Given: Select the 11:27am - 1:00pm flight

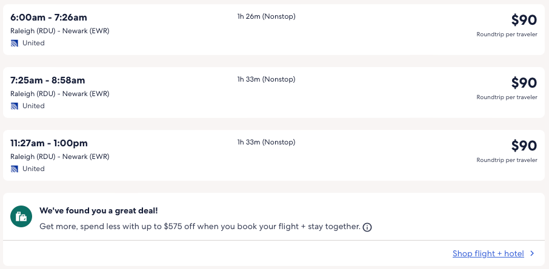Looking at the screenshot, I should click(x=49, y=143).
